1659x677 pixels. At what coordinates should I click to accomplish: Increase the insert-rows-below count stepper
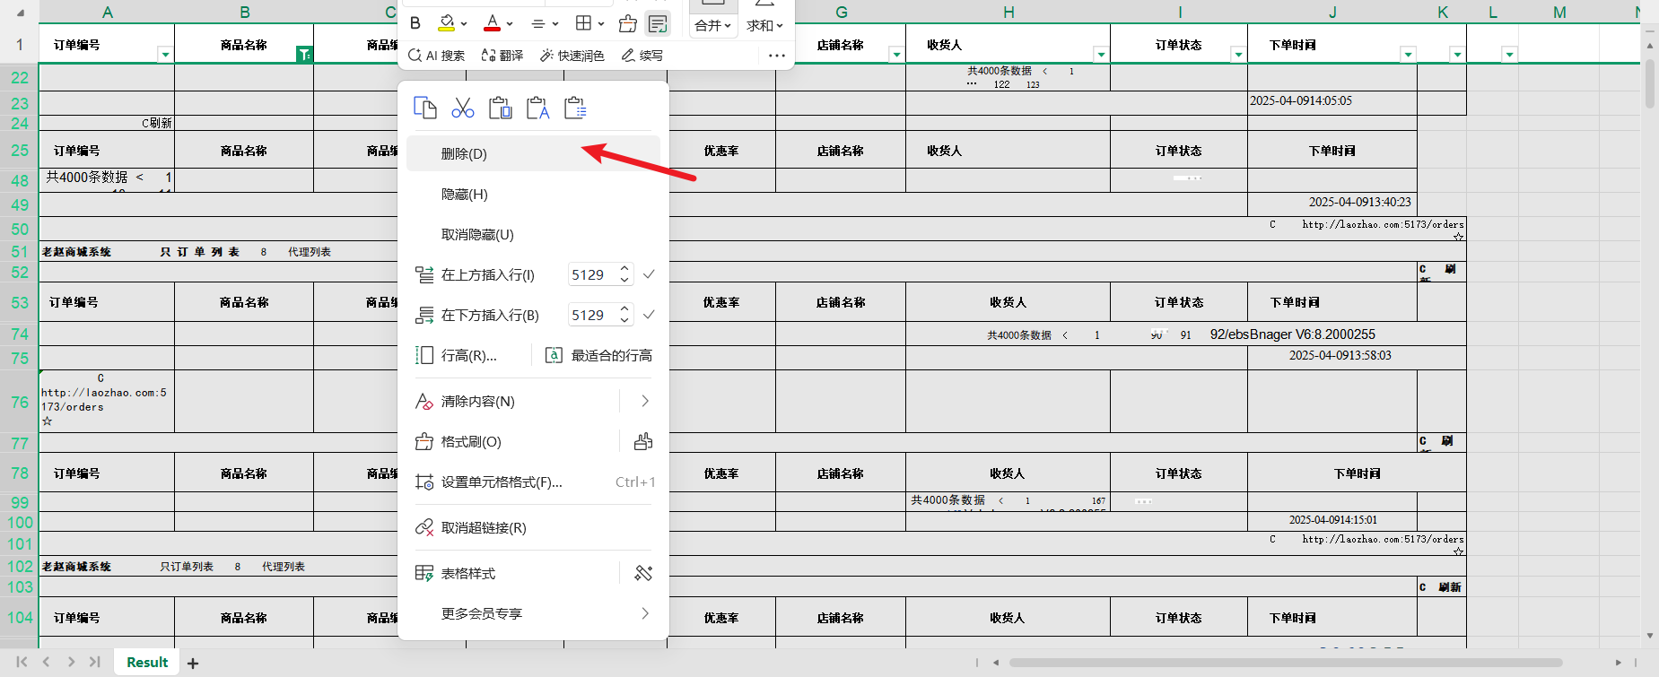pos(624,309)
